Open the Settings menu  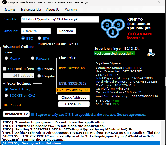pos(10,10)
